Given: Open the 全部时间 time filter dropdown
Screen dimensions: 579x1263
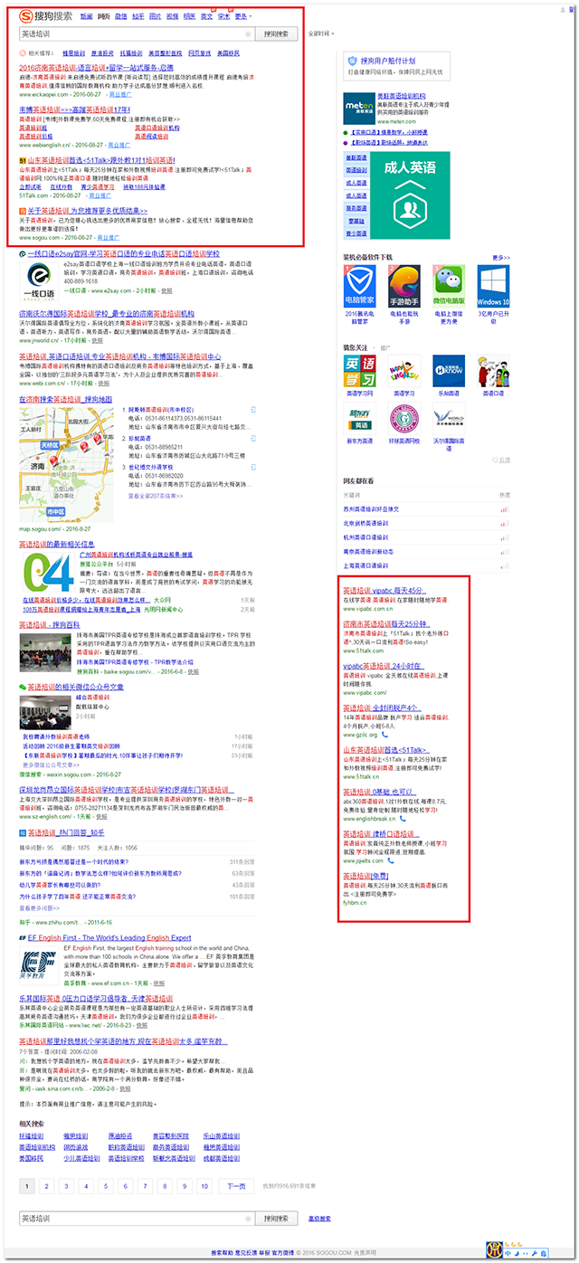Looking at the screenshot, I should tap(321, 33).
